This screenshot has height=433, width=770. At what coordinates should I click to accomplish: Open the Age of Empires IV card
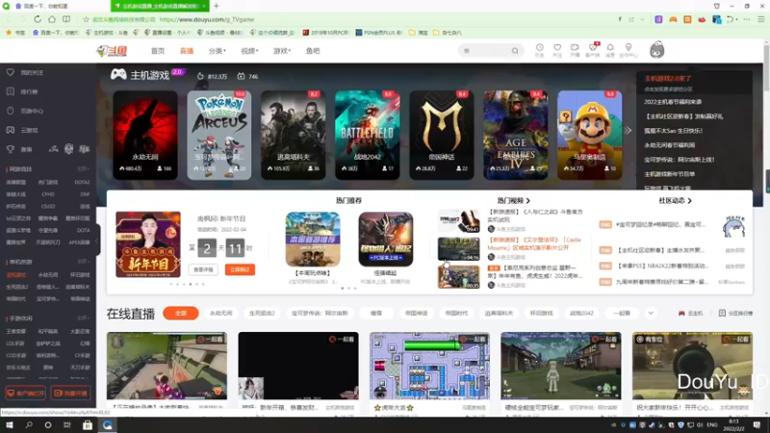(516, 135)
